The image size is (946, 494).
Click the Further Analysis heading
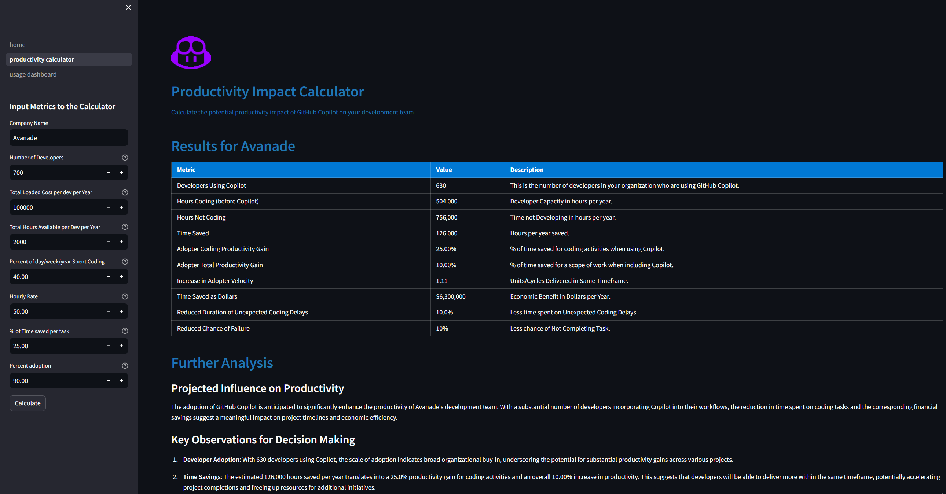click(222, 362)
